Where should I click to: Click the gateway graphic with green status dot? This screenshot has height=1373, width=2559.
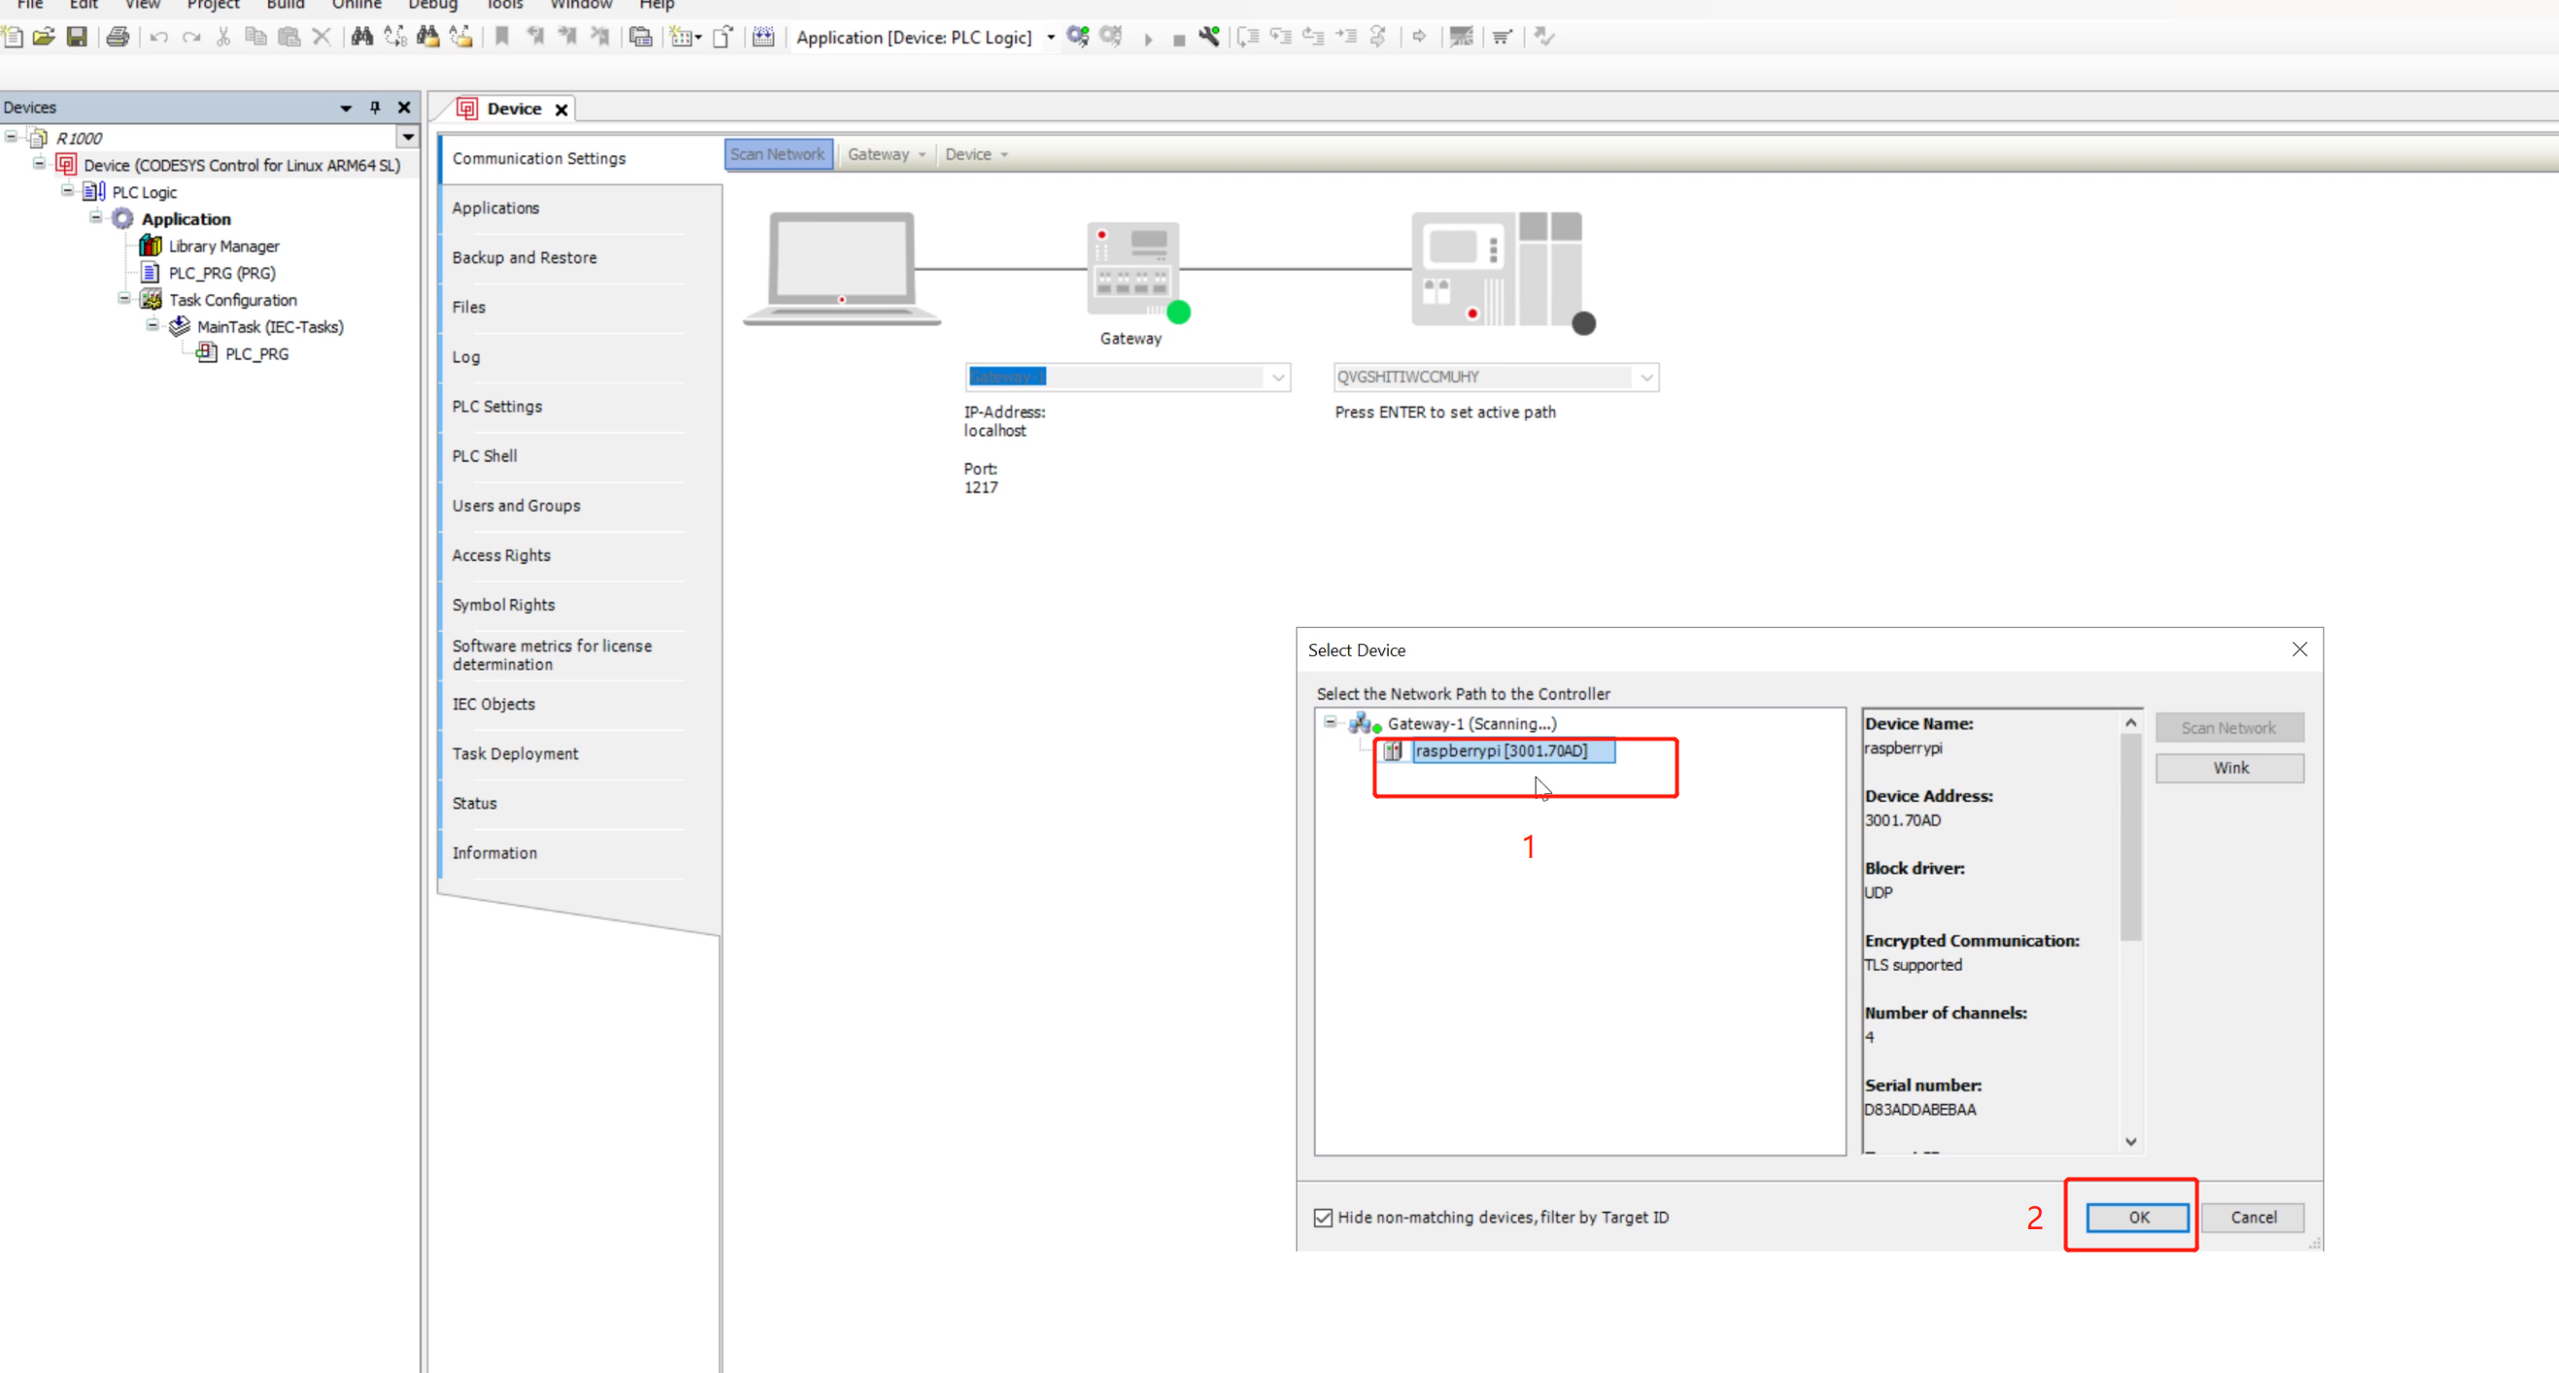point(1138,272)
